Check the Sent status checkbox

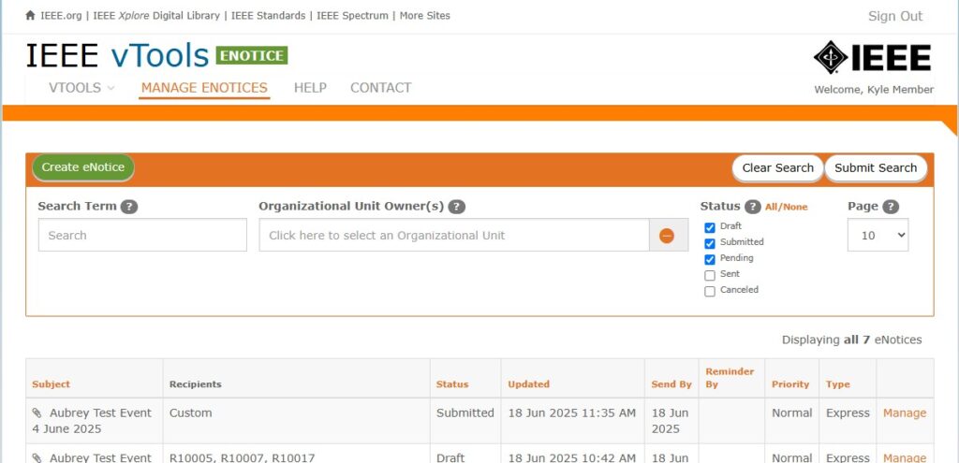(710, 275)
